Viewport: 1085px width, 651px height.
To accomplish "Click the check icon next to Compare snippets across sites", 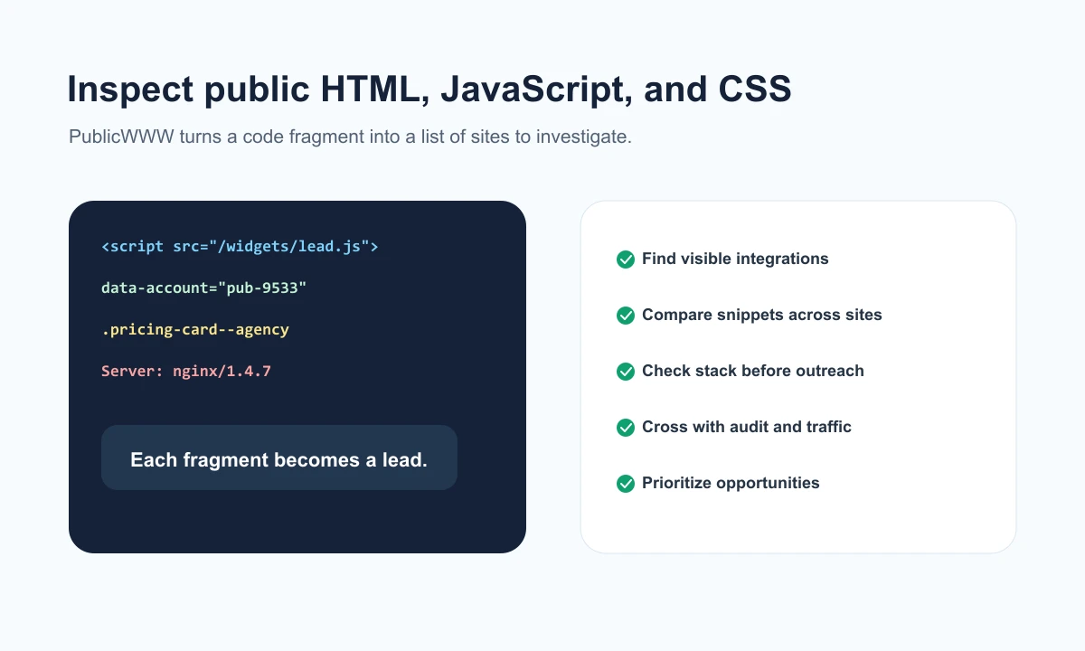I will click(x=626, y=316).
